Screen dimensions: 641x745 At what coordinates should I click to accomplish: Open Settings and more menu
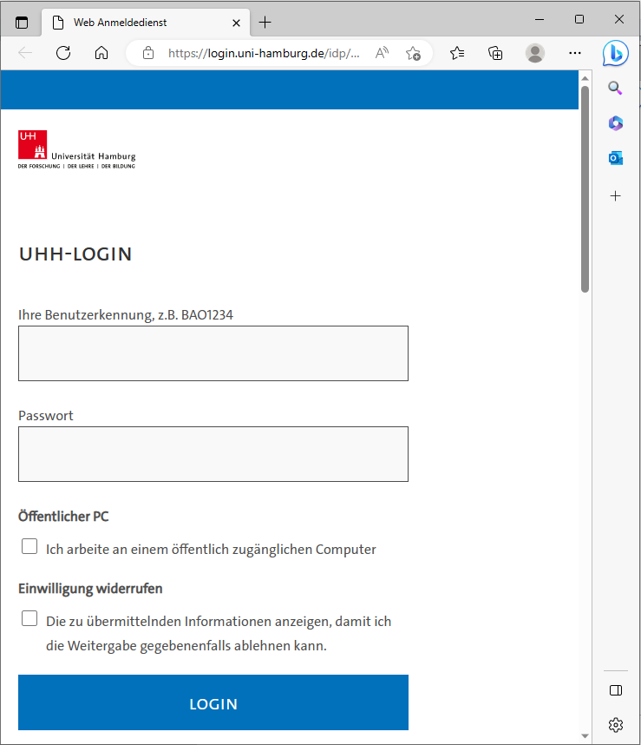pyautogui.click(x=574, y=53)
